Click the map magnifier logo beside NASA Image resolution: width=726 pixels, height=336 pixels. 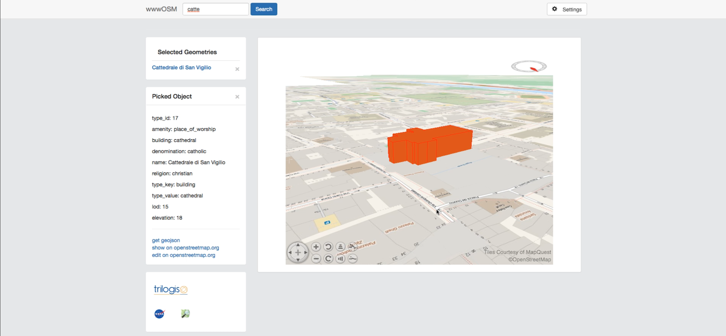pos(185,314)
